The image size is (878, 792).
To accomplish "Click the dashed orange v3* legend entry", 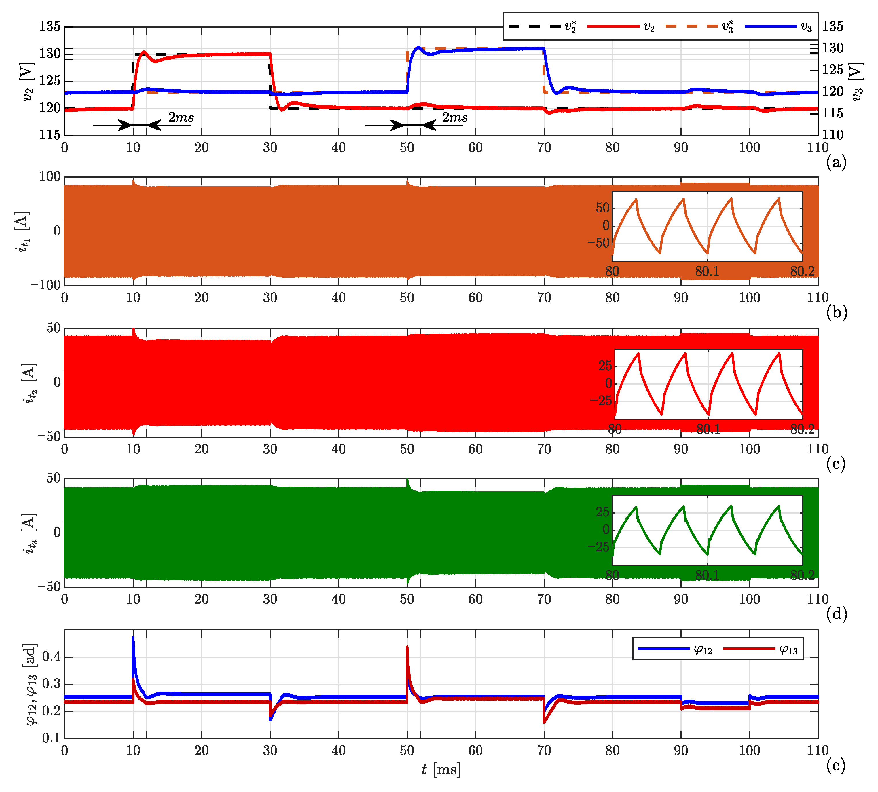I will tap(700, 26).
